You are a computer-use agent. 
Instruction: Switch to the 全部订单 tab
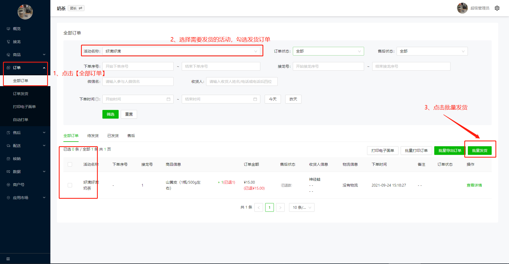(x=71, y=136)
